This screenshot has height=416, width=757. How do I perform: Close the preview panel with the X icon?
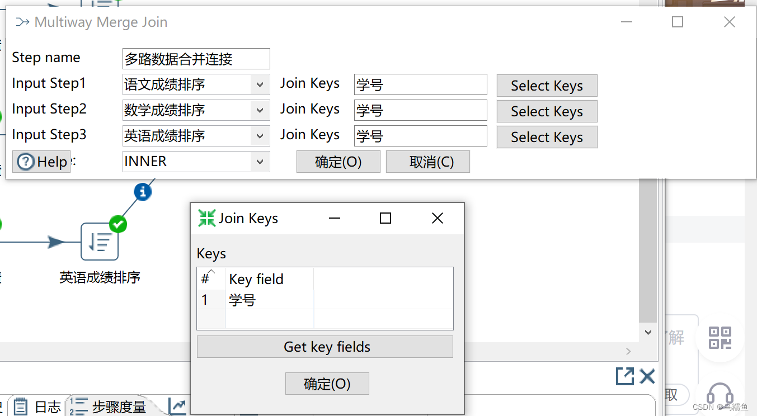click(x=647, y=376)
